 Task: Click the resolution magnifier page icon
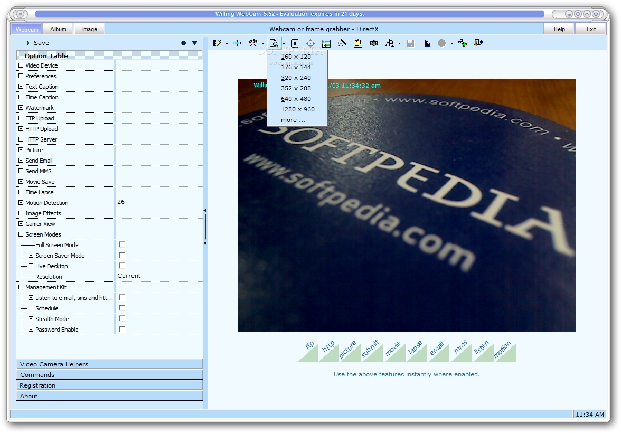tap(274, 43)
